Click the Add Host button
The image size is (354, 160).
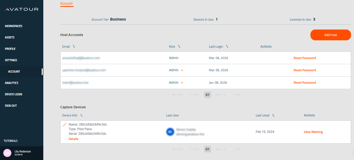click(x=330, y=35)
